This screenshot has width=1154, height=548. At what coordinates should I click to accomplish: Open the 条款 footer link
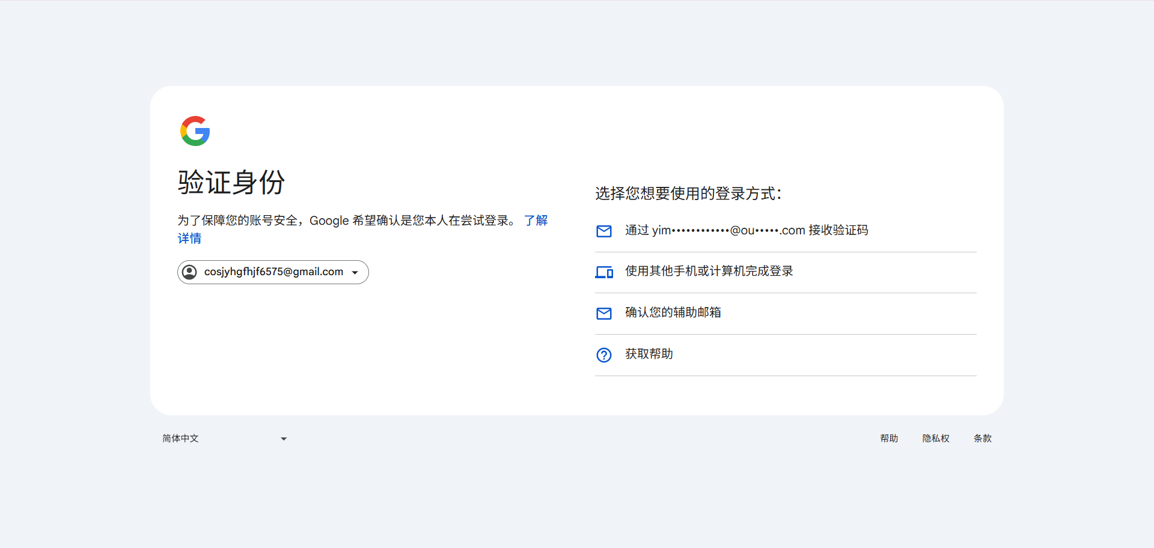click(983, 439)
